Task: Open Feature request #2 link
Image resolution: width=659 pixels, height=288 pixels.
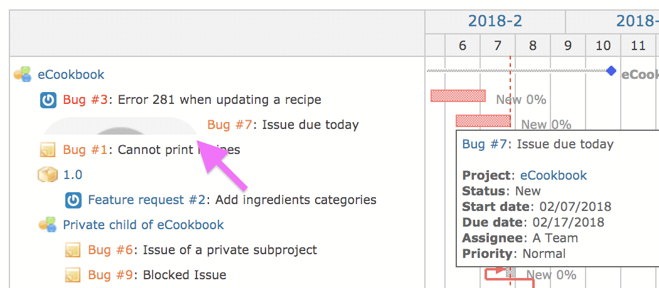Action: pos(147,200)
